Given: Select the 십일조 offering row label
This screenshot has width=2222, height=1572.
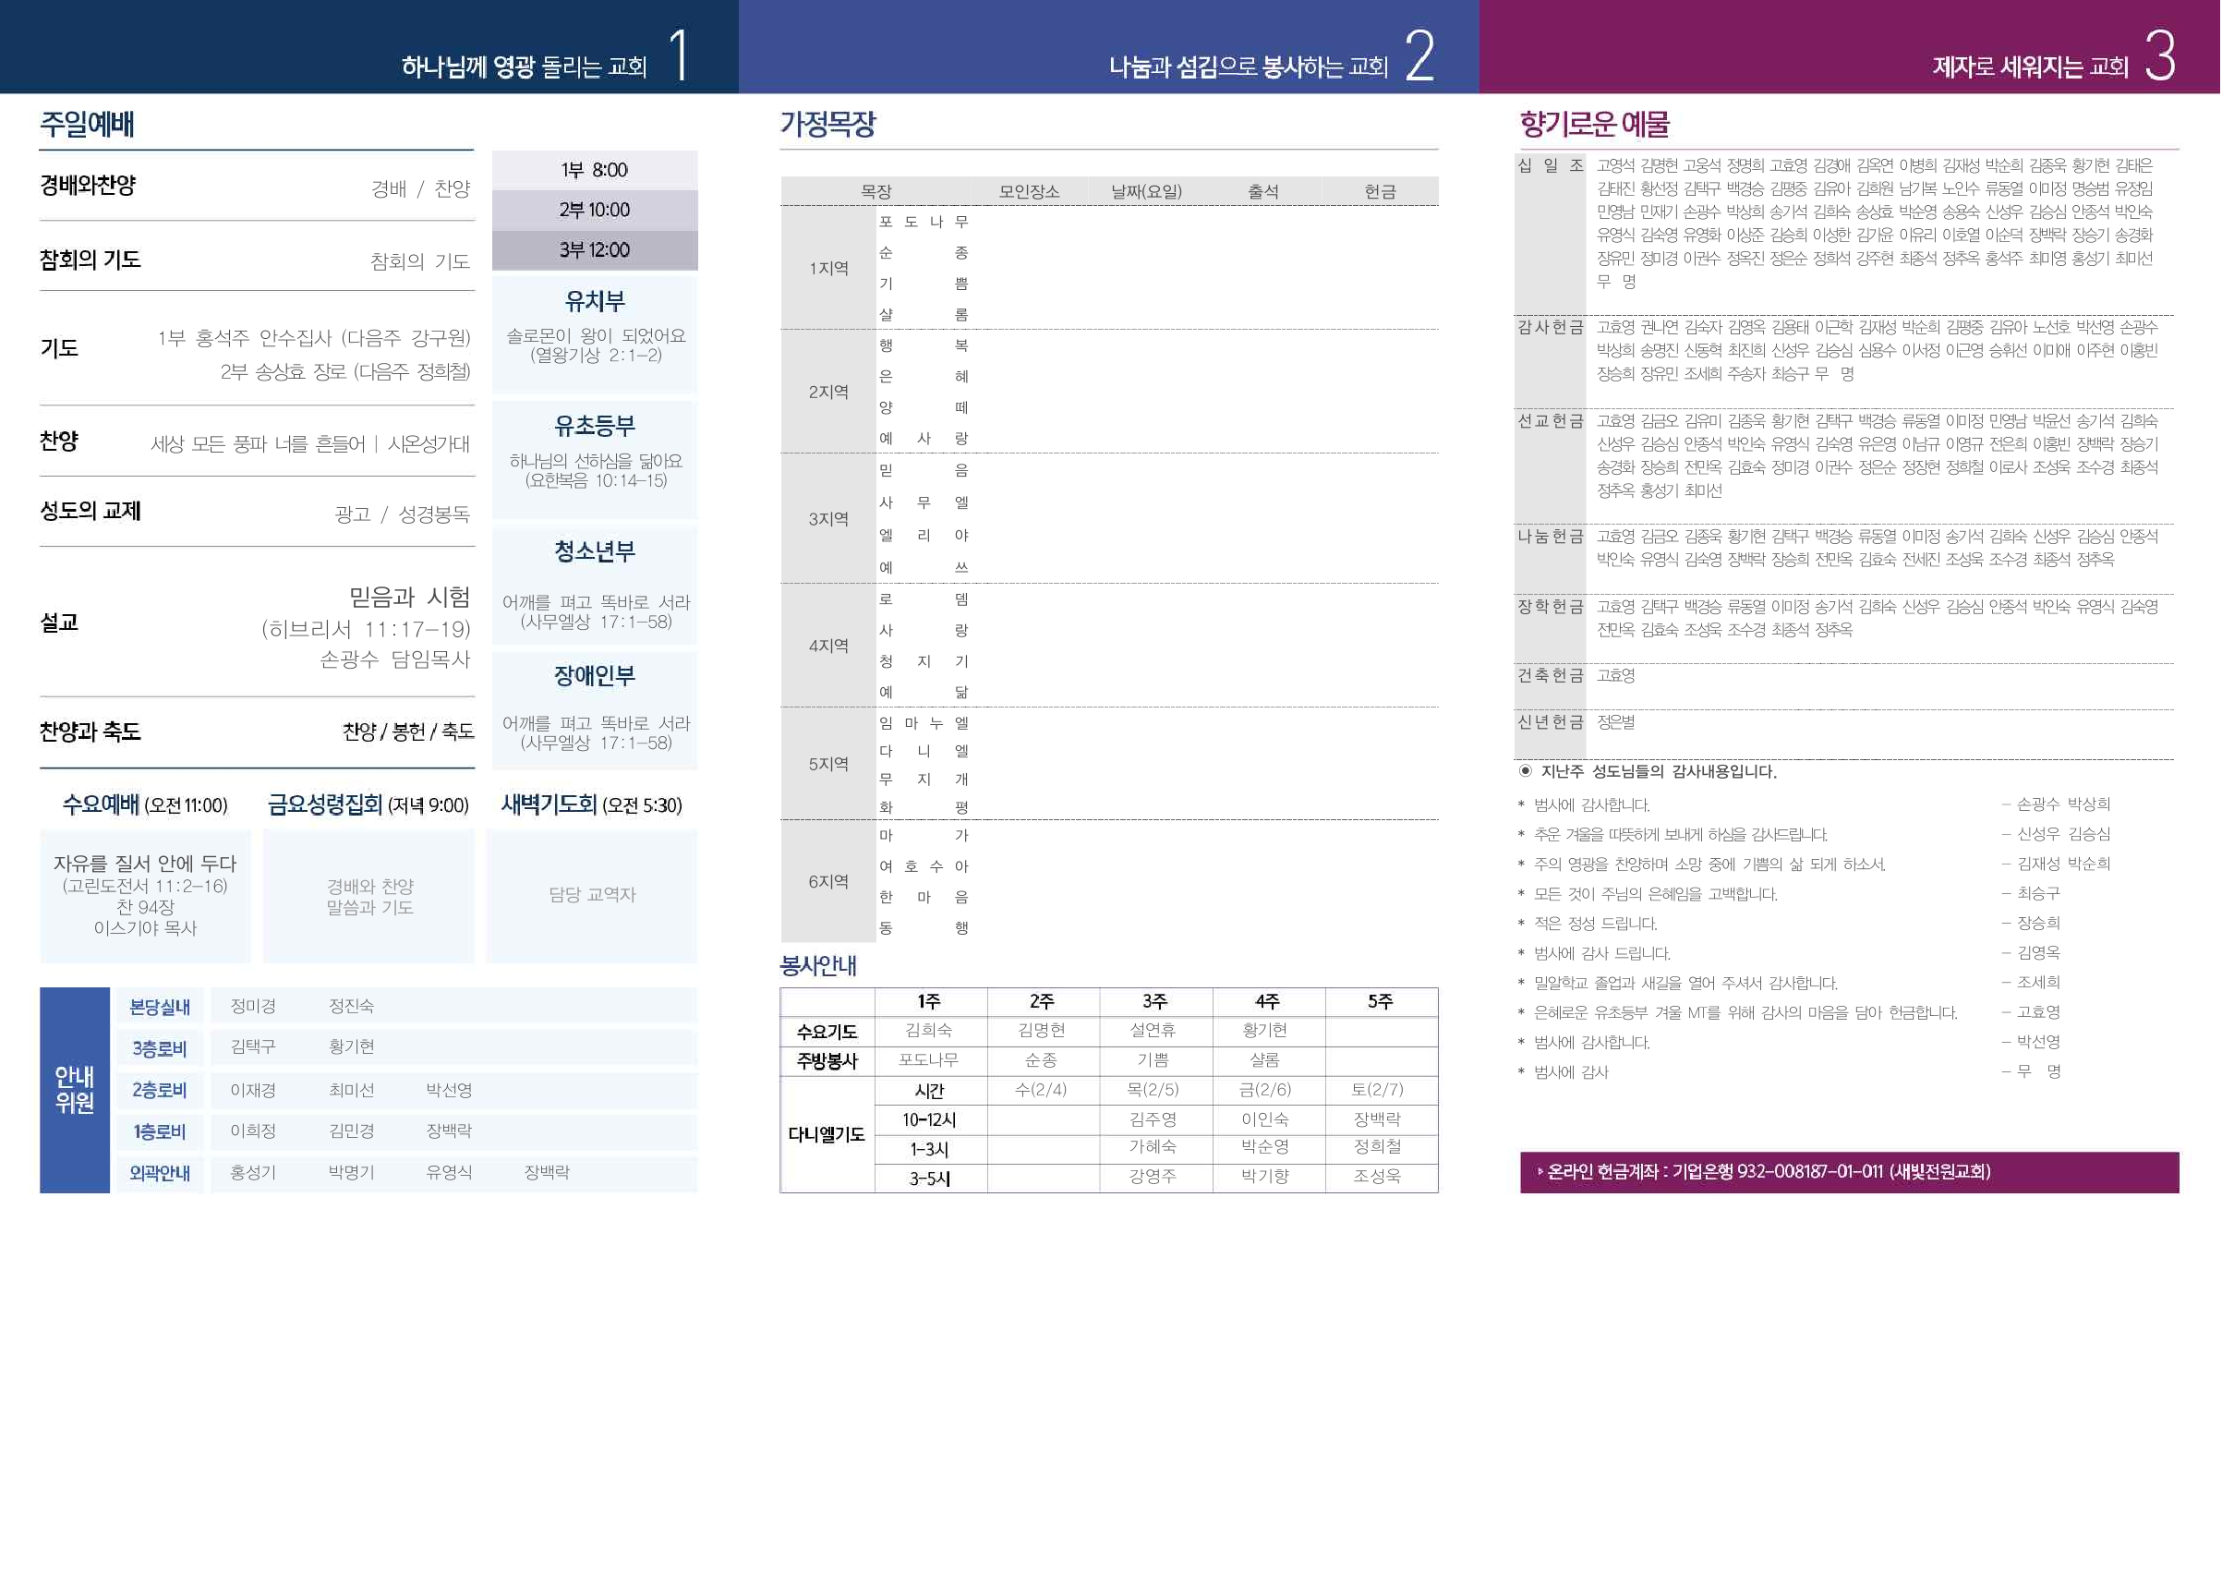Looking at the screenshot, I should click(1549, 164).
